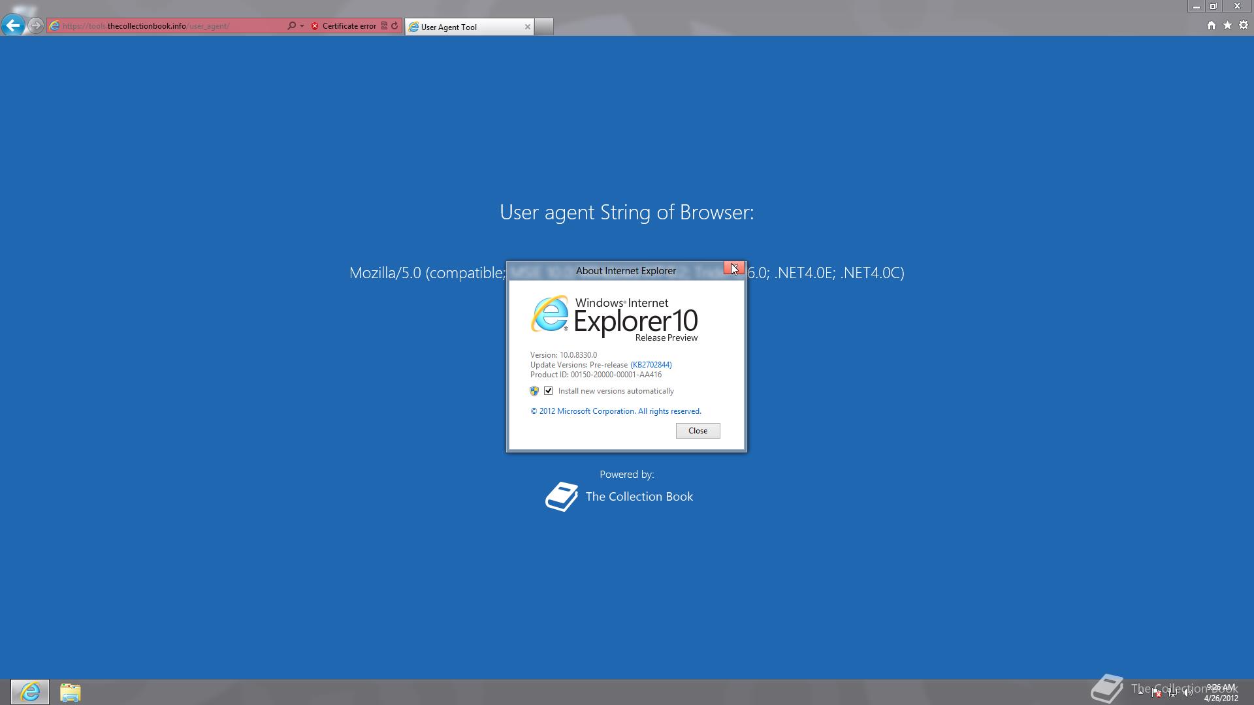Click the search magnifier in address bar
Screen dimensions: 1254x705
coord(291,26)
